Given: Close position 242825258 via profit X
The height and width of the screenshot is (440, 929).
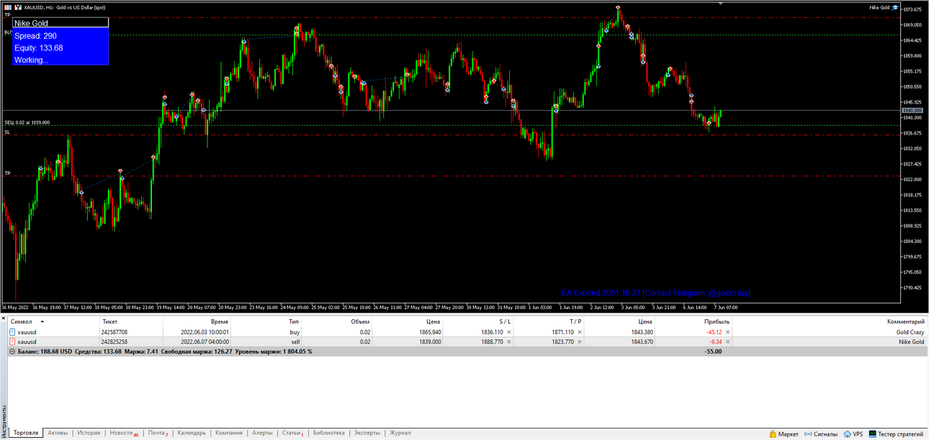Looking at the screenshot, I should coord(727,342).
